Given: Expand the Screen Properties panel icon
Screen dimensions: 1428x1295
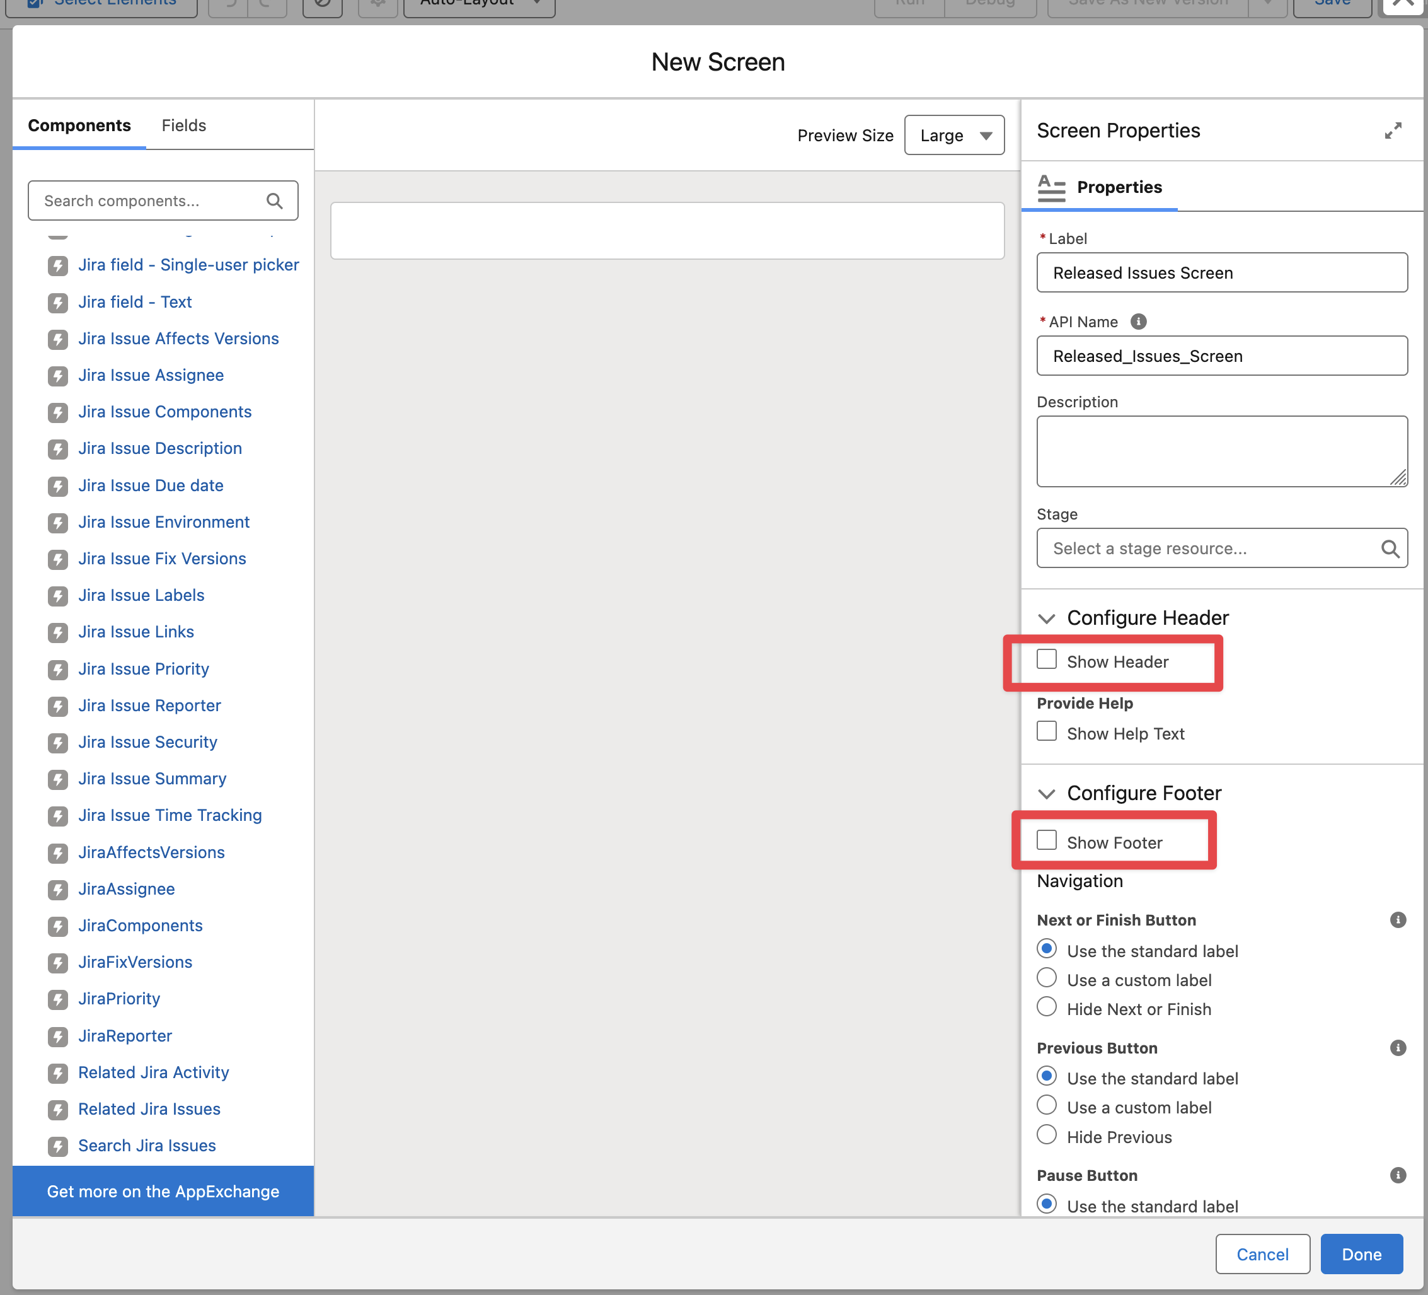Looking at the screenshot, I should pyautogui.click(x=1392, y=131).
